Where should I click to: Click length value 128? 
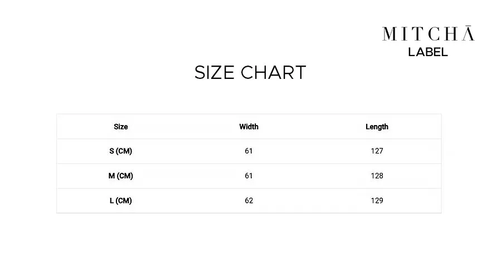[377, 176]
